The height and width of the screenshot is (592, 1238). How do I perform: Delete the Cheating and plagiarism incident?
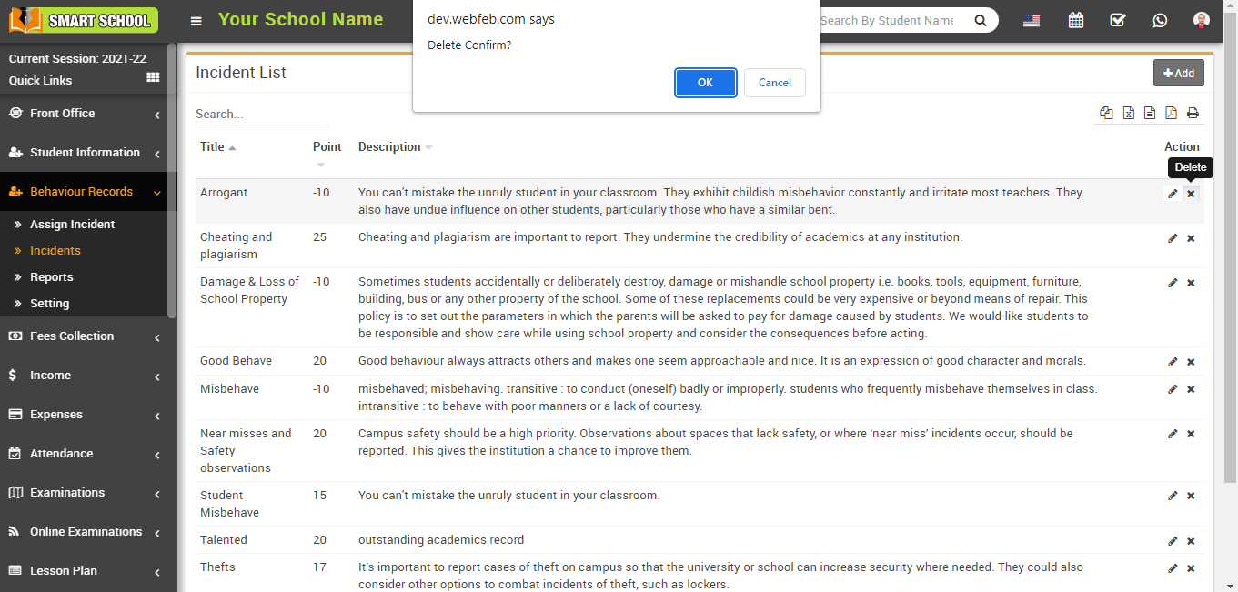point(1191,238)
